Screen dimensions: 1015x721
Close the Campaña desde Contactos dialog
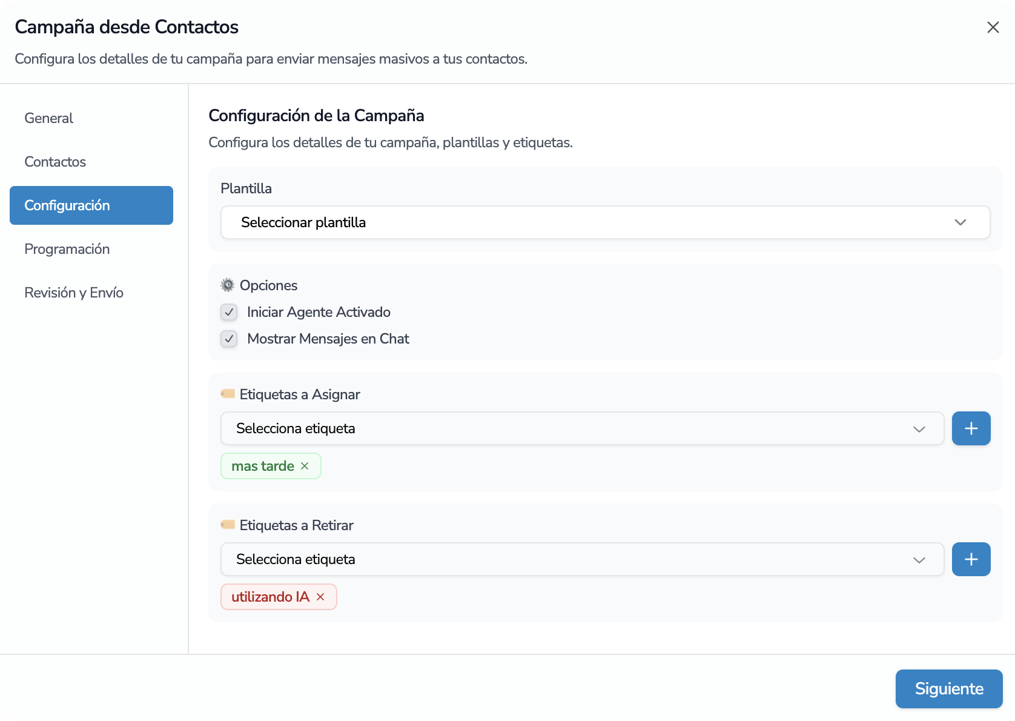coord(993,27)
